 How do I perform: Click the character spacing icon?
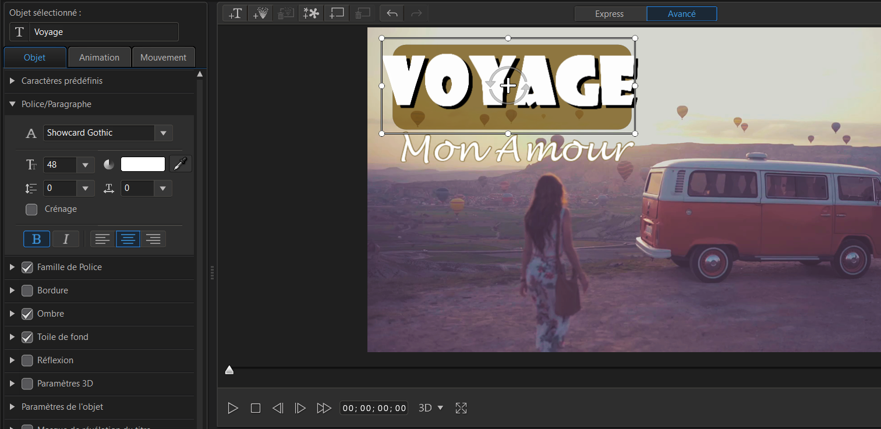tap(109, 188)
